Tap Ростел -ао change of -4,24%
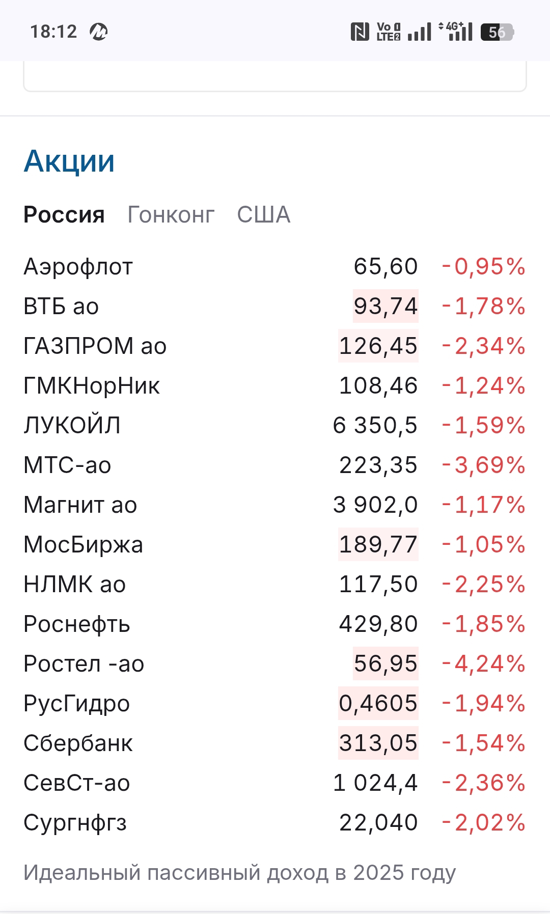This screenshot has width=550, height=914. [x=483, y=664]
